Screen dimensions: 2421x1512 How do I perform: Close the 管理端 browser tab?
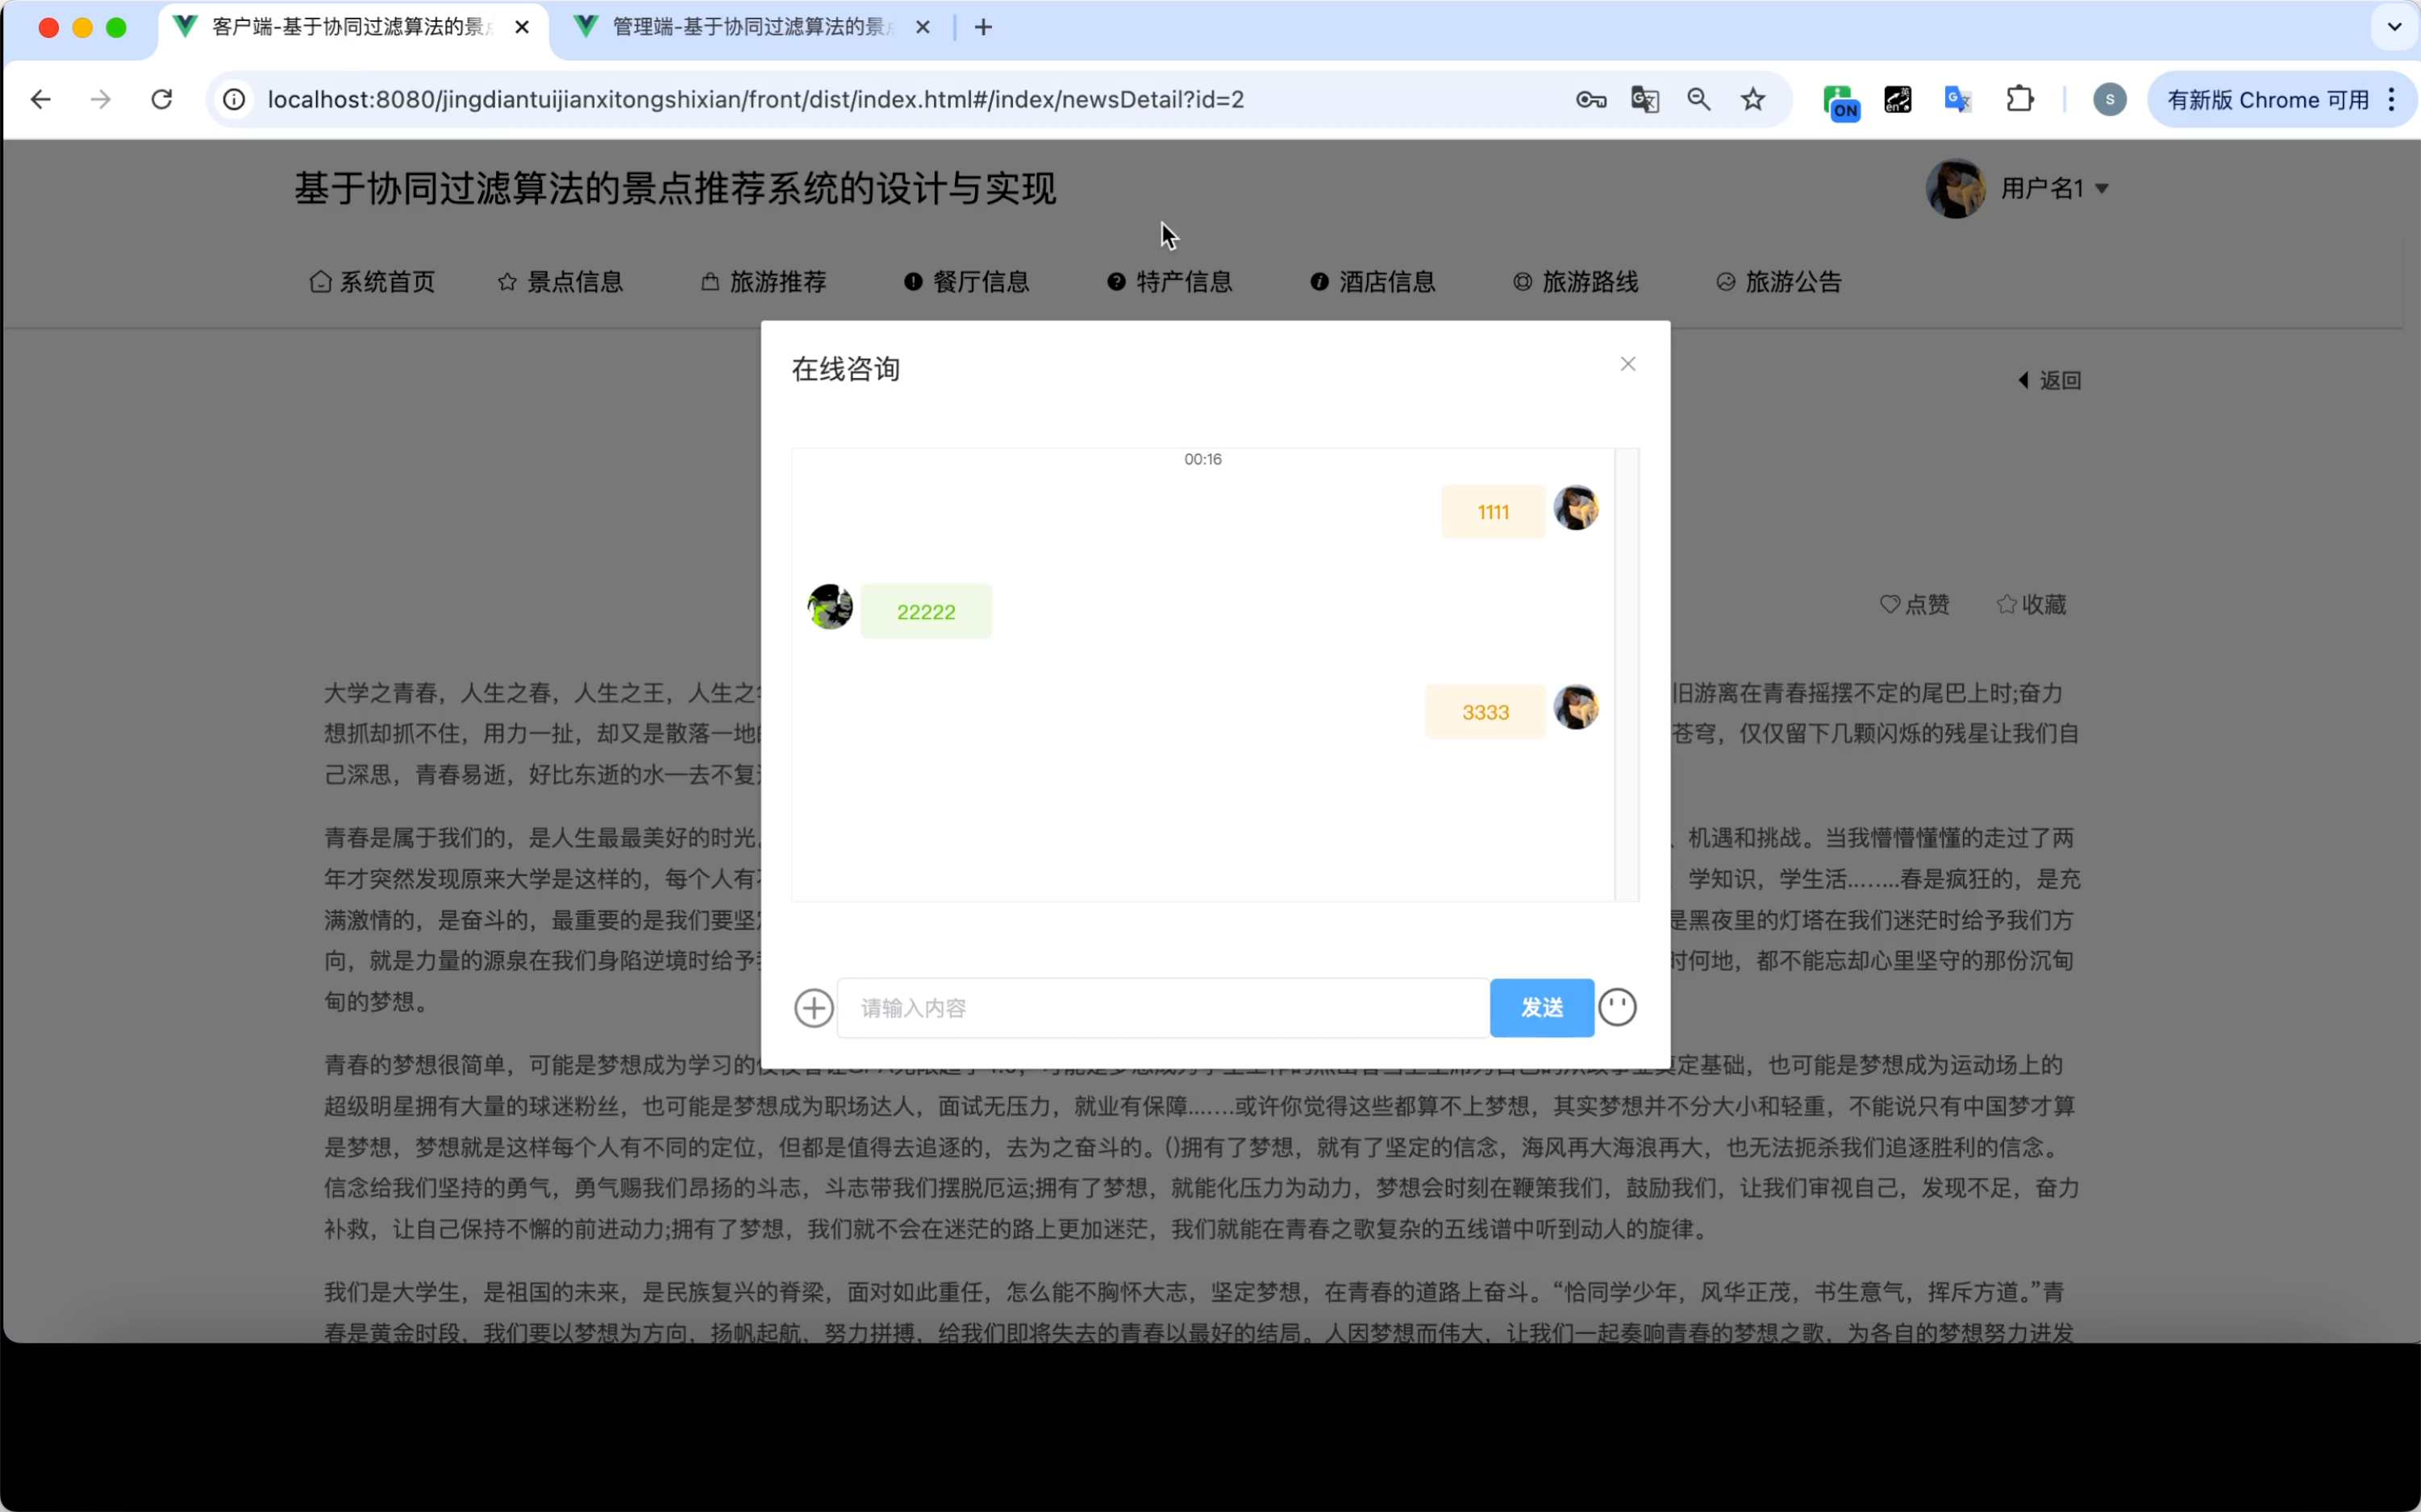point(923,27)
